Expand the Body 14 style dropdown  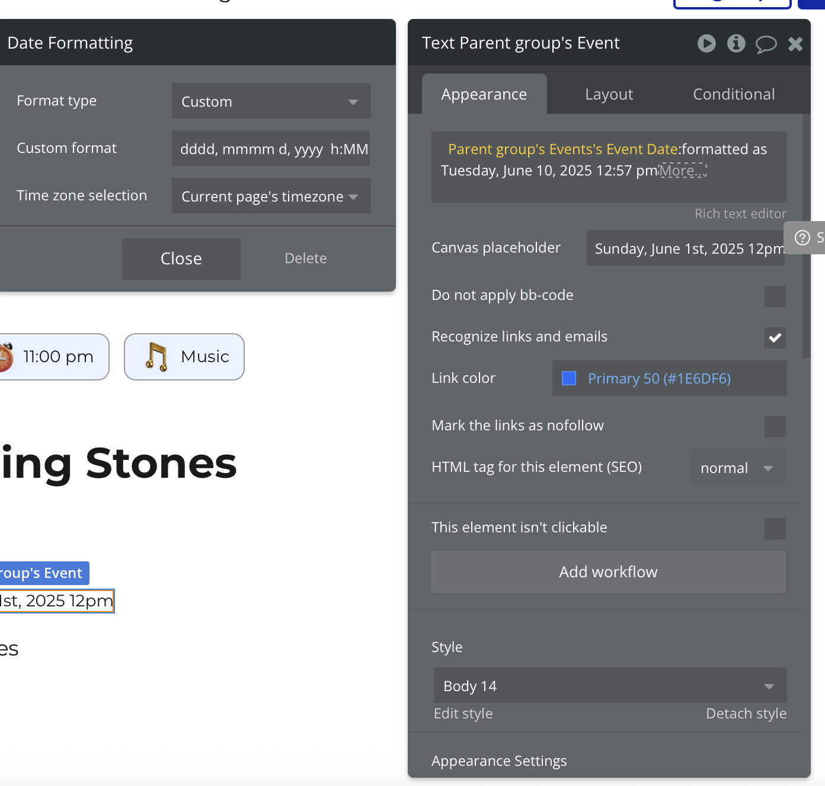(x=609, y=686)
